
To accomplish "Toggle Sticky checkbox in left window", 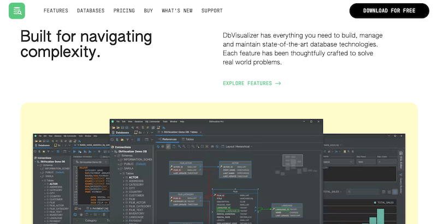I will point(101,157).
